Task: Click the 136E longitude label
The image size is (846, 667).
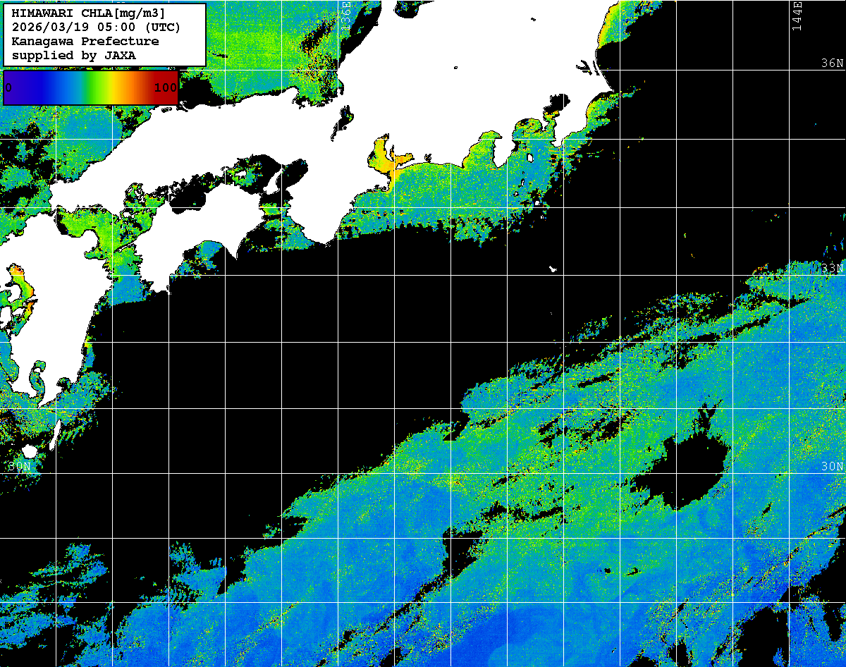Action: pyautogui.click(x=346, y=14)
